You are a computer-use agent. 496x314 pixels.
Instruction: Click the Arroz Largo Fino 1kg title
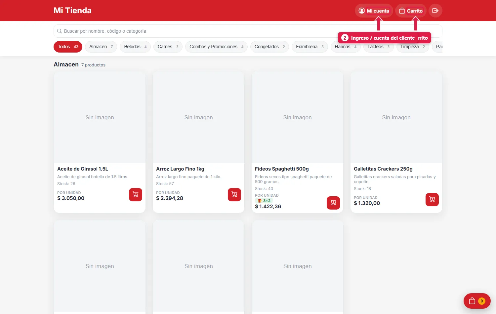pyautogui.click(x=180, y=169)
